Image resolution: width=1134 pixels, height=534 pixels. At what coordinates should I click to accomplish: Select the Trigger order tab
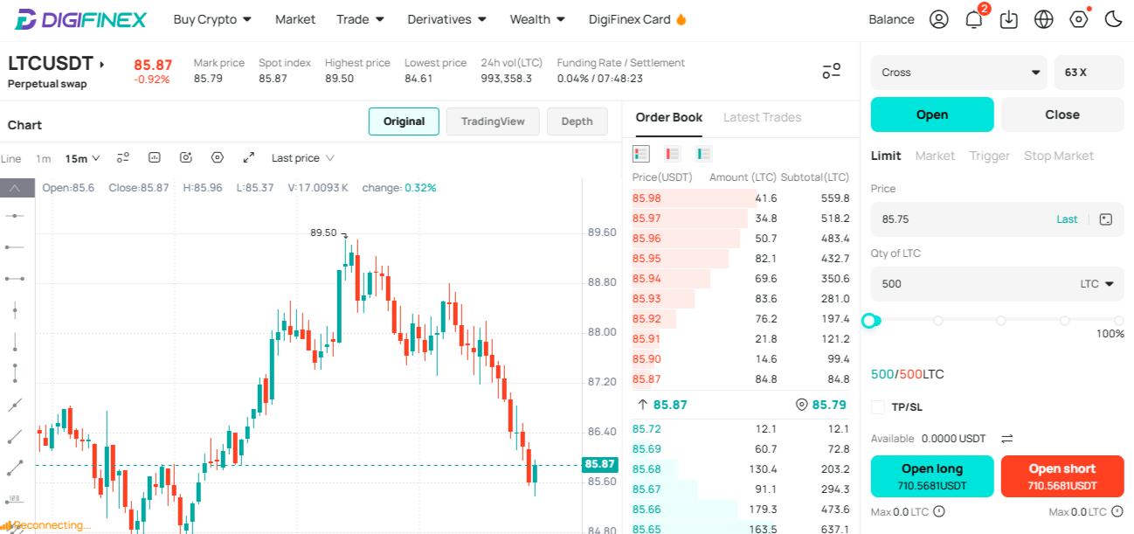pos(989,156)
